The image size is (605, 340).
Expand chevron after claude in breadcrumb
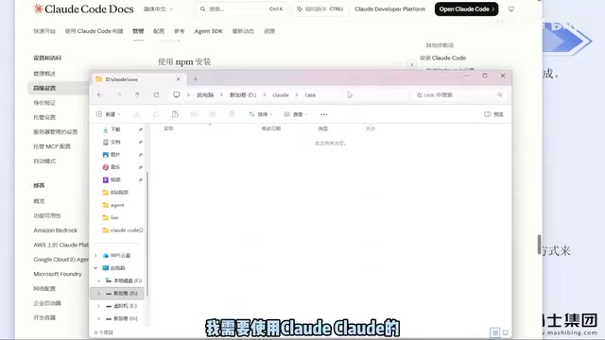point(297,94)
